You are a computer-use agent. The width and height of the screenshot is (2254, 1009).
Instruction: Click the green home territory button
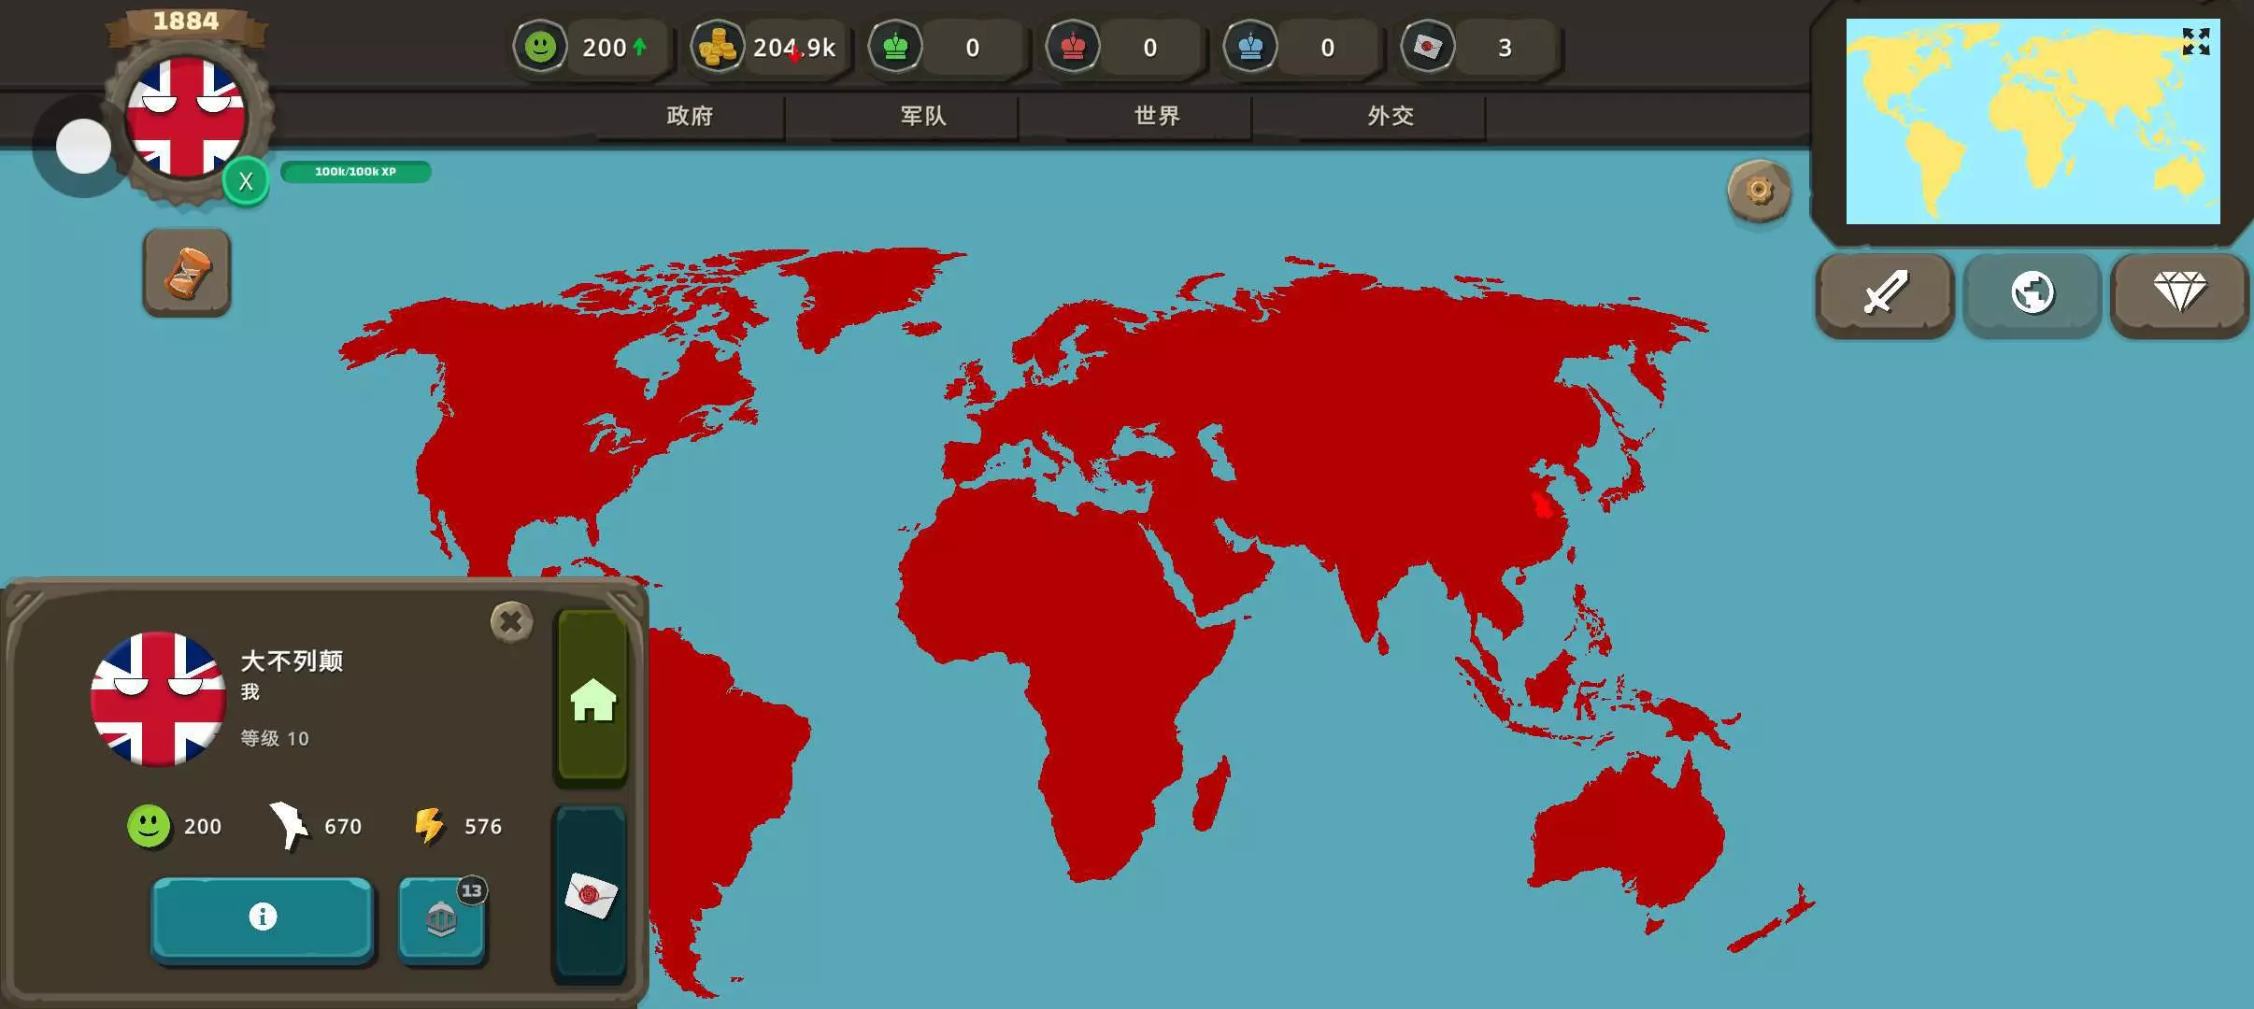[592, 697]
